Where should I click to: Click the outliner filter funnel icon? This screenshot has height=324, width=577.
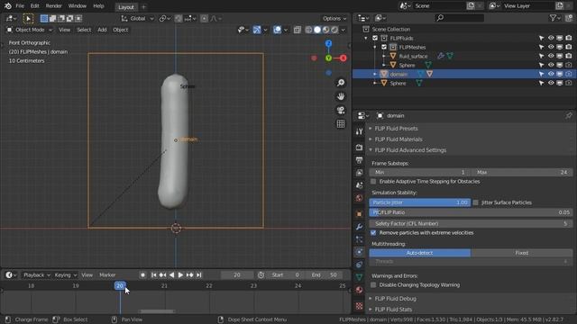point(553,18)
